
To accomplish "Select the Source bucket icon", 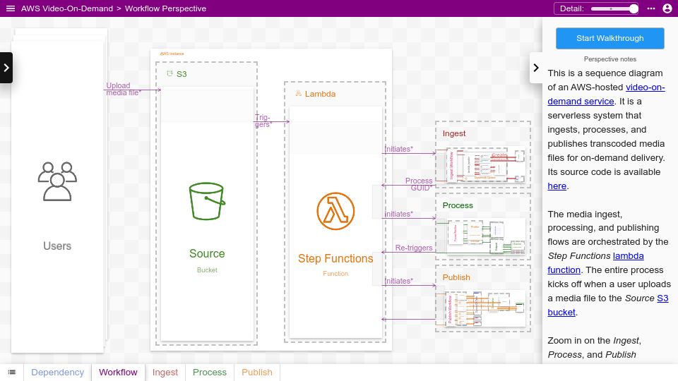I will pyautogui.click(x=207, y=201).
